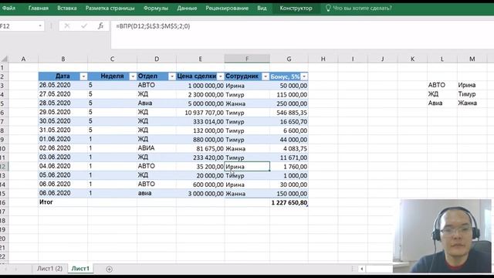Switch to the Главная ribbon tab
The height and width of the screenshot is (278, 494).
pyautogui.click(x=39, y=8)
